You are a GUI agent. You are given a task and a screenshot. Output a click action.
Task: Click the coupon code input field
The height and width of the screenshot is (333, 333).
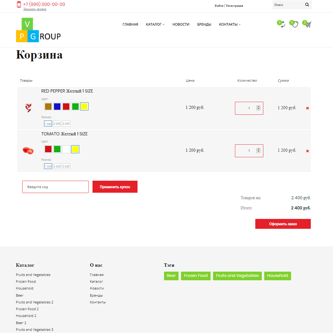(x=55, y=187)
